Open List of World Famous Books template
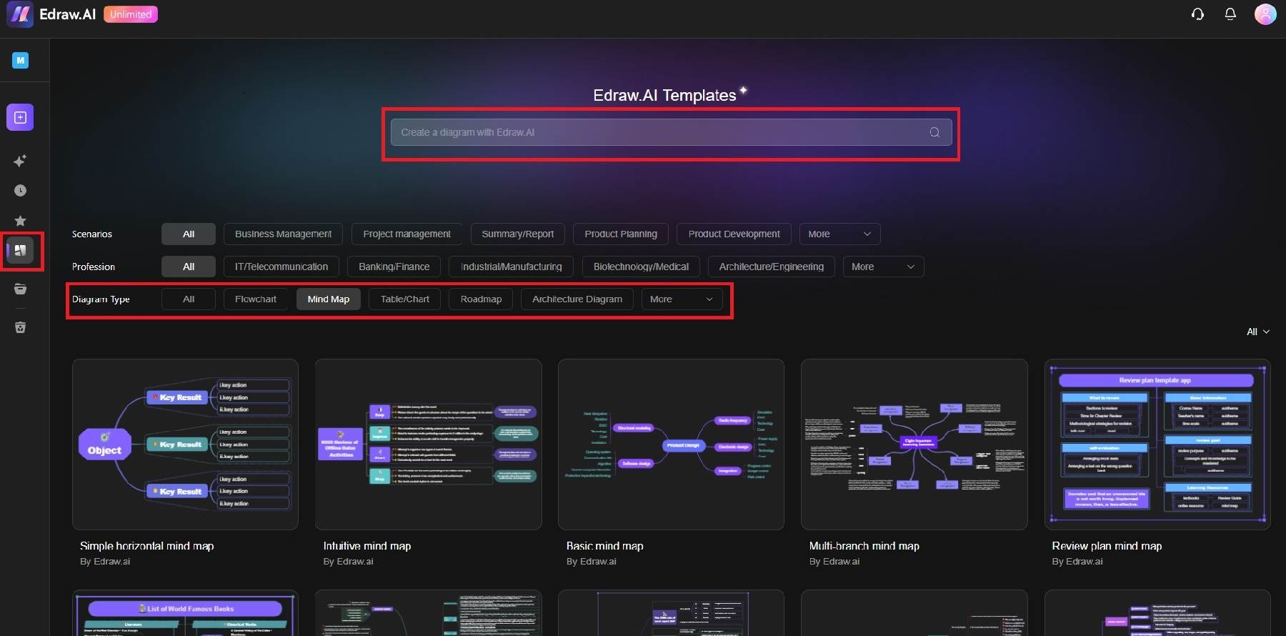1286x636 pixels. 185,613
